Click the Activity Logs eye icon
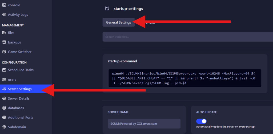 4,15
